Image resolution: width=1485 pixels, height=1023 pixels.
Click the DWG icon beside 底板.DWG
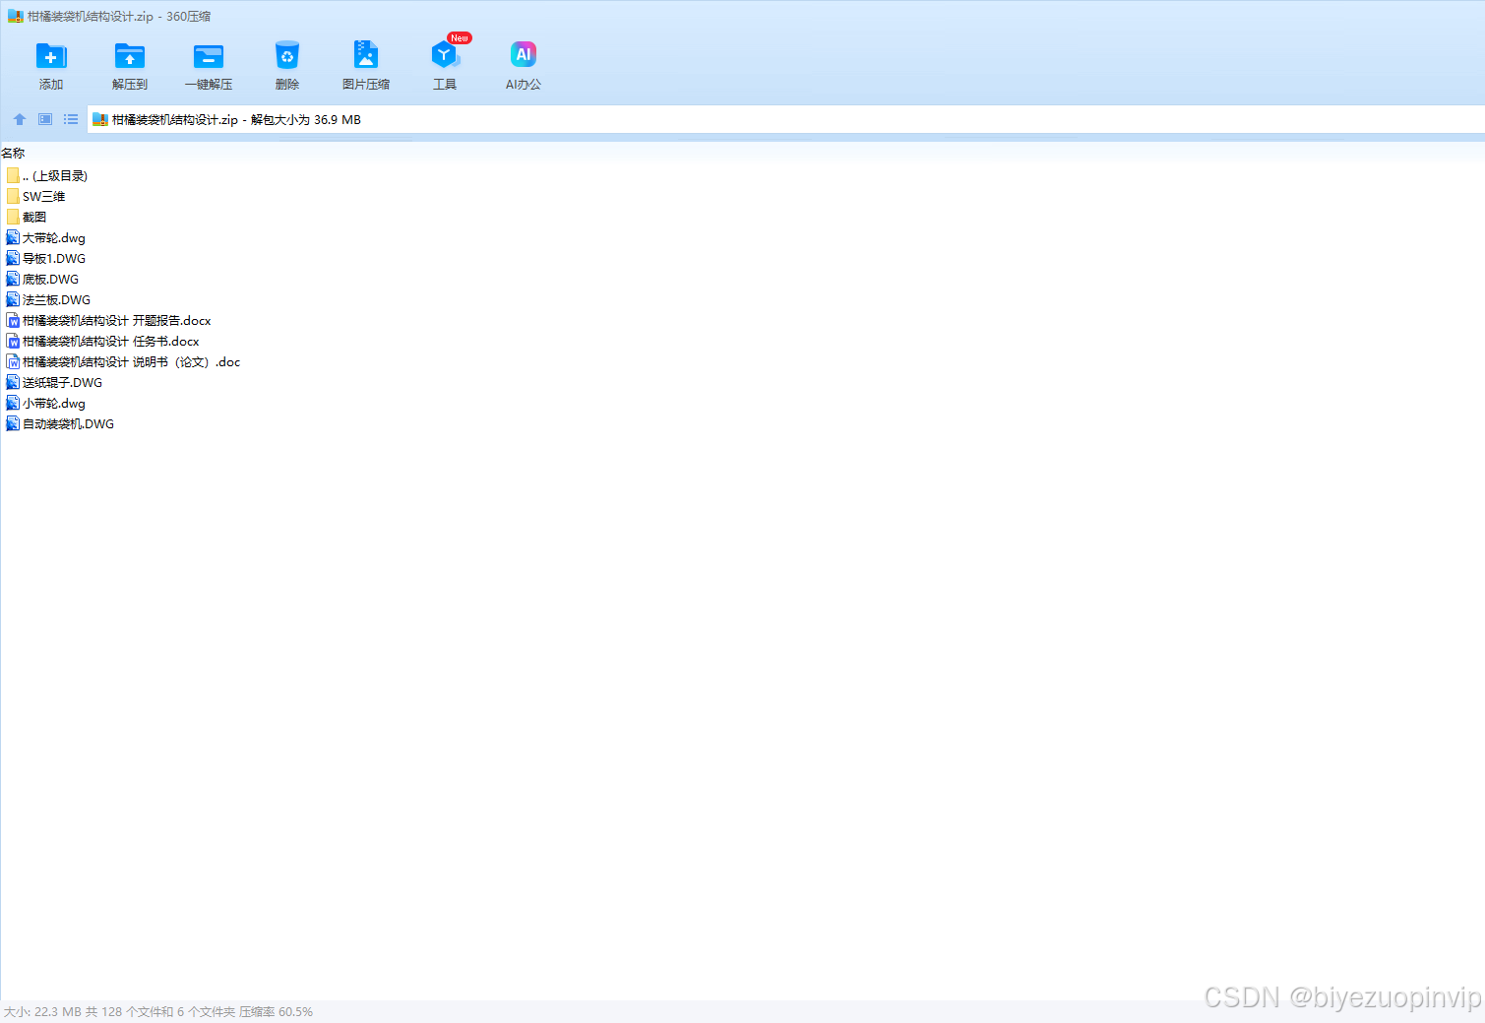(x=13, y=279)
